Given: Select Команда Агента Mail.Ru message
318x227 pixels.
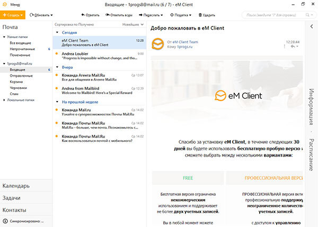Looking at the screenshot, I should point(100,77).
